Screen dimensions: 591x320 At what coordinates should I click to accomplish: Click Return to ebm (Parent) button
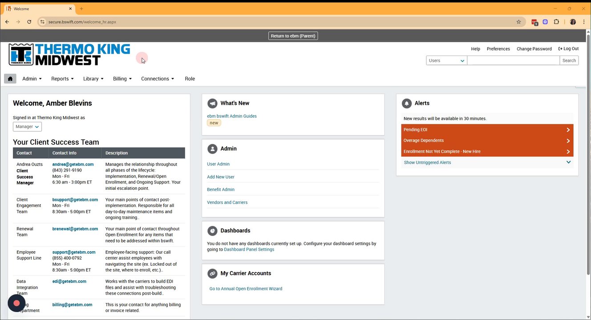293,36
